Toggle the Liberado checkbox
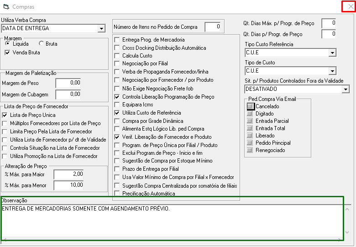The image size is (356, 247). point(250,136)
